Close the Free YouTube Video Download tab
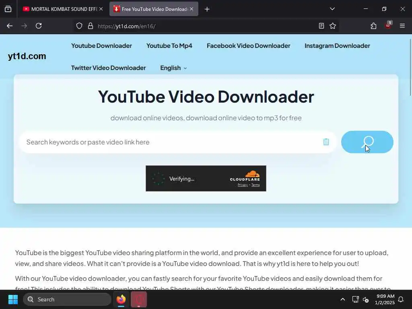This screenshot has height=309, width=412. pyautogui.click(x=192, y=9)
